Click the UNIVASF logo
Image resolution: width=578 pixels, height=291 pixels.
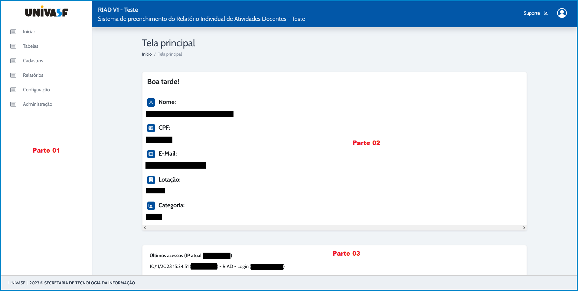pos(46,11)
